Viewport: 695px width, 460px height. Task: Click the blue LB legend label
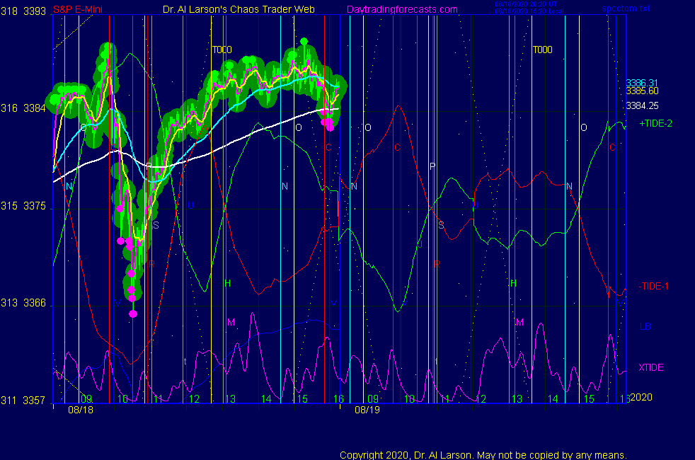(645, 327)
